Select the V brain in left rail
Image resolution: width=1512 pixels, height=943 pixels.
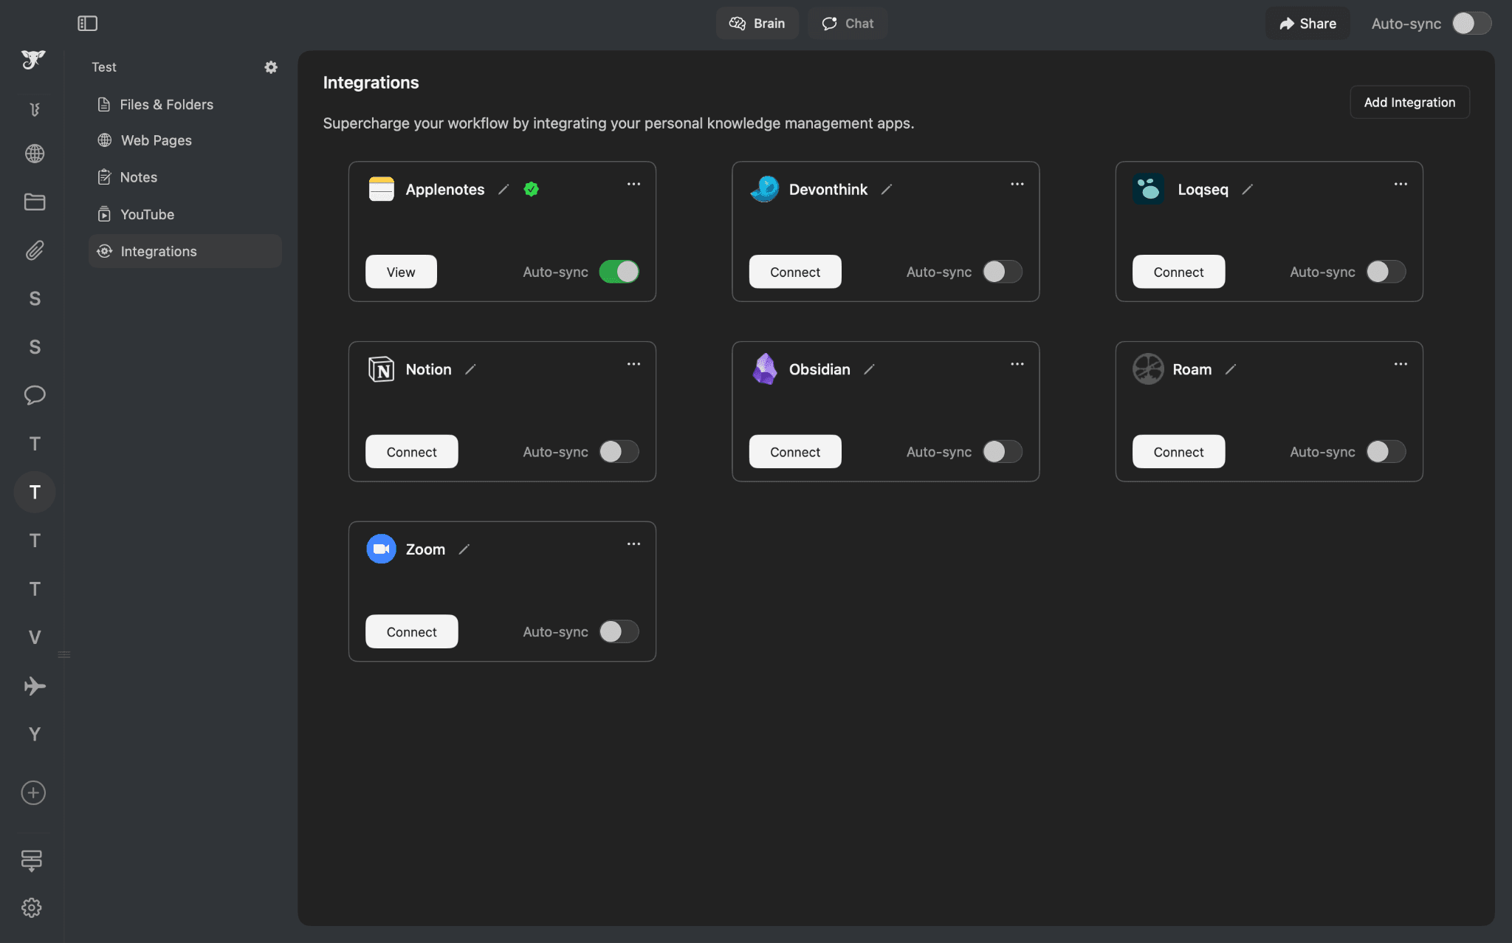(35, 637)
